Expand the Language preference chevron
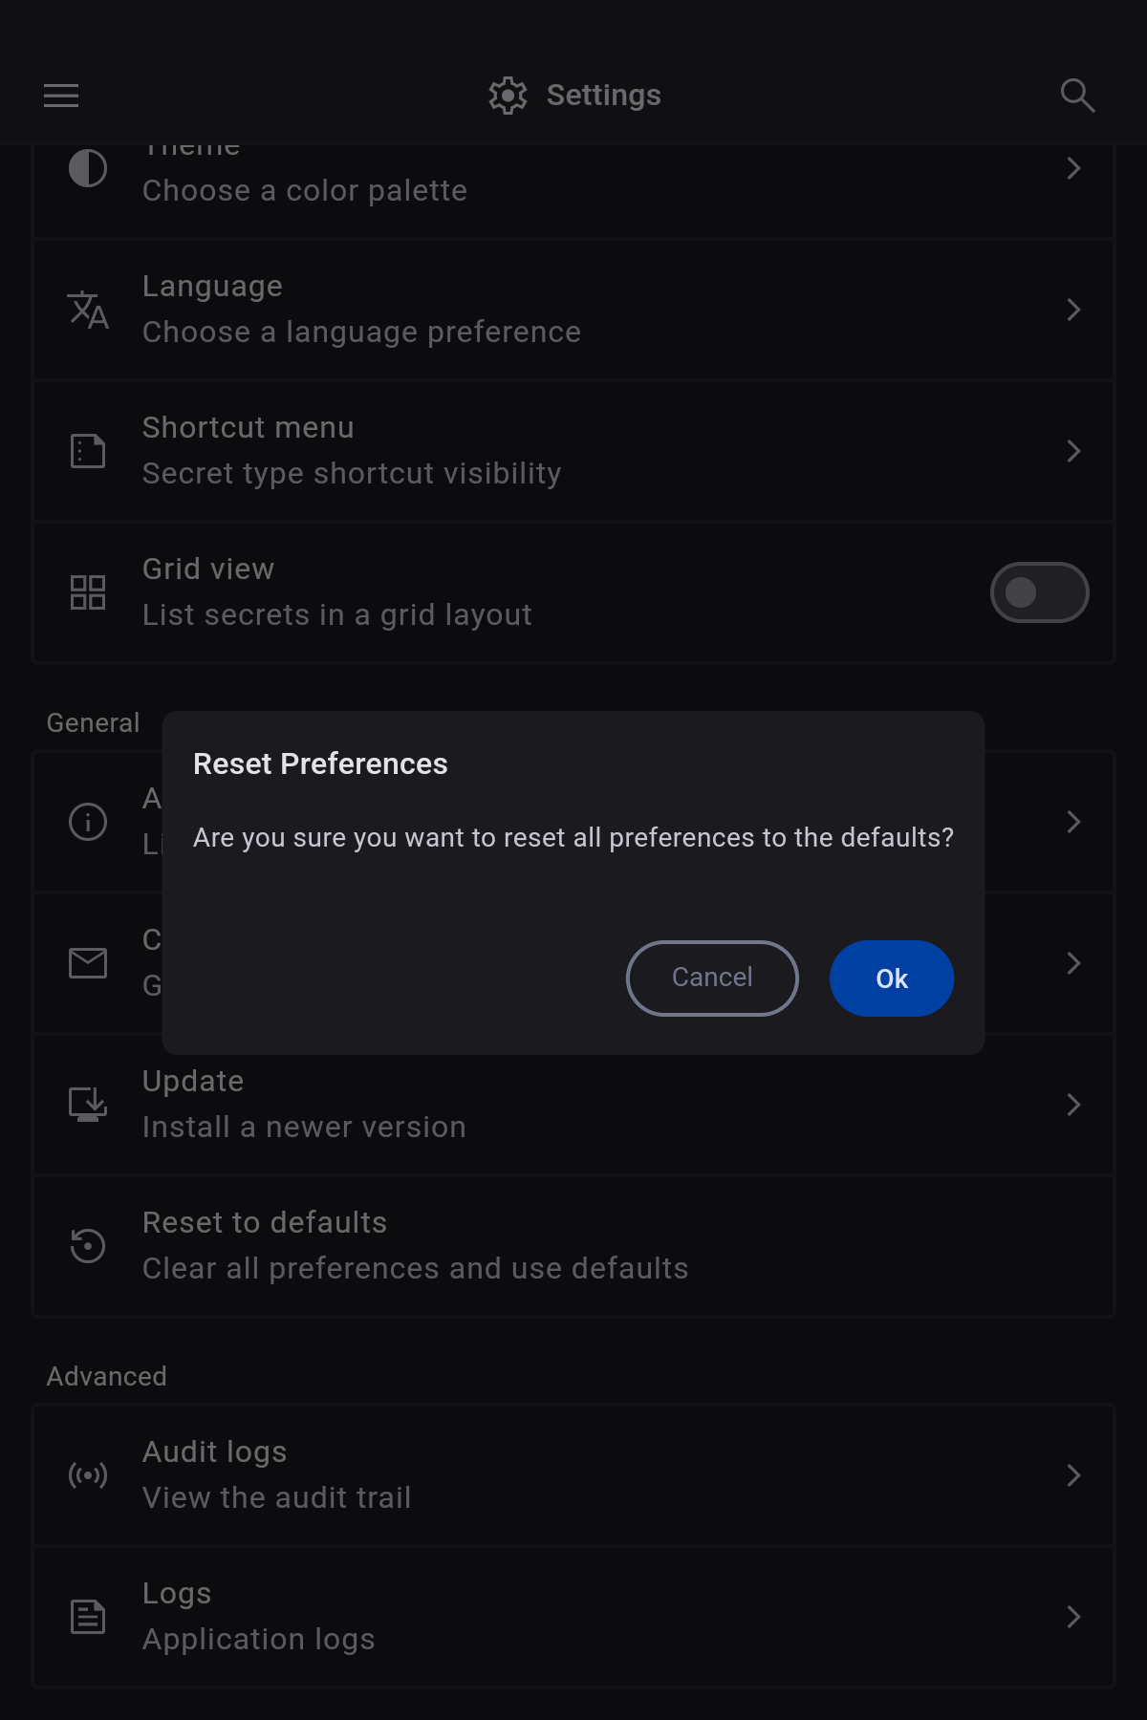Image resolution: width=1147 pixels, height=1720 pixels. [1073, 310]
